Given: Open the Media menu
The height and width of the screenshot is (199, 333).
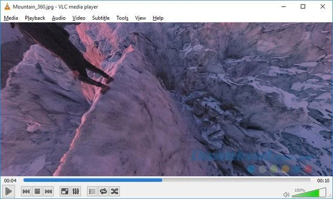Looking at the screenshot, I should pos(11,18).
